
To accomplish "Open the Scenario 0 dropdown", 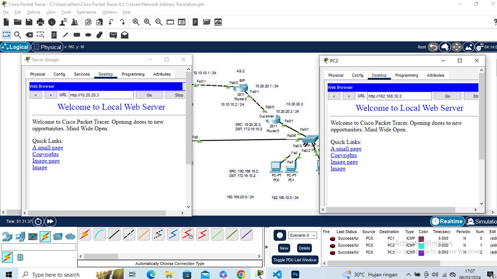I will coord(302,235).
